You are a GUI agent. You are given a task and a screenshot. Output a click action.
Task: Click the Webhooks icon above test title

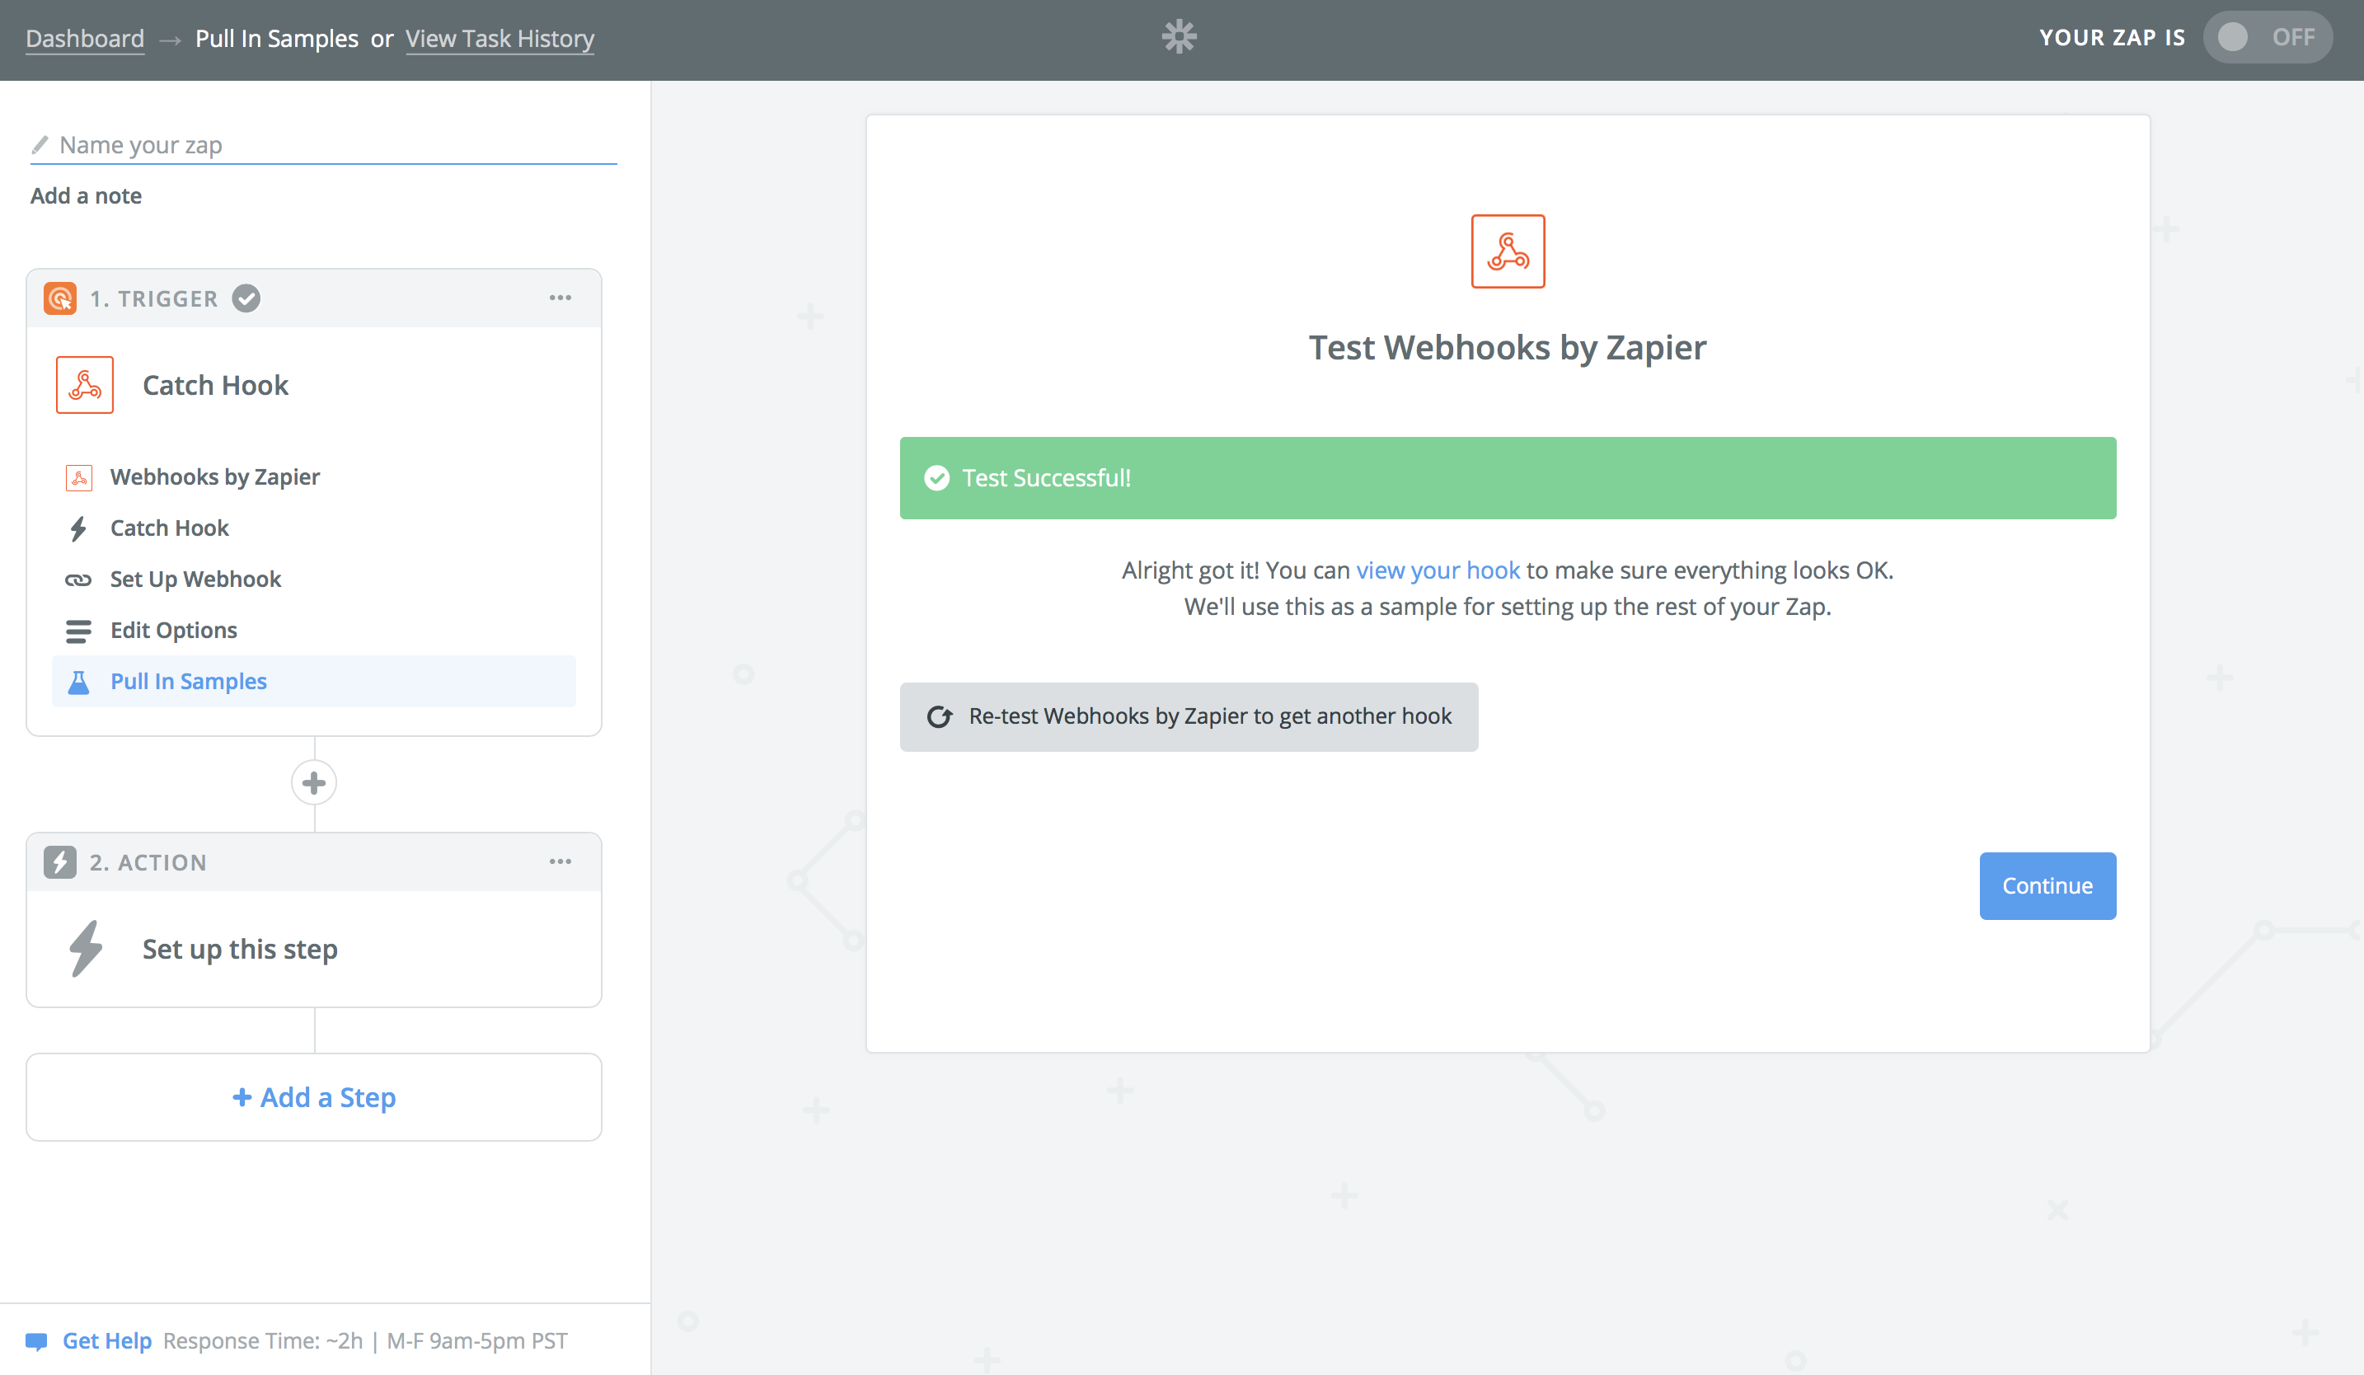coord(1507,251)
